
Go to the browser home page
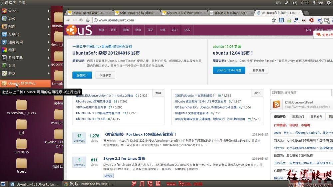(88, 20)
